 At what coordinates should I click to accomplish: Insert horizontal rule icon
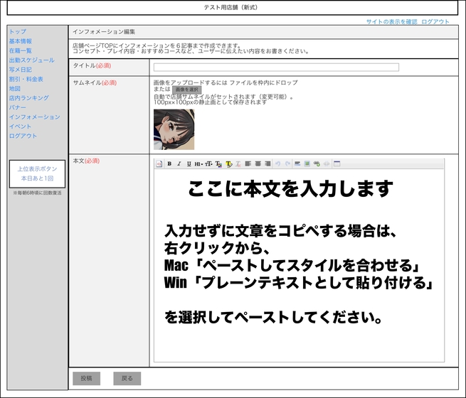[x=297, y=163]
